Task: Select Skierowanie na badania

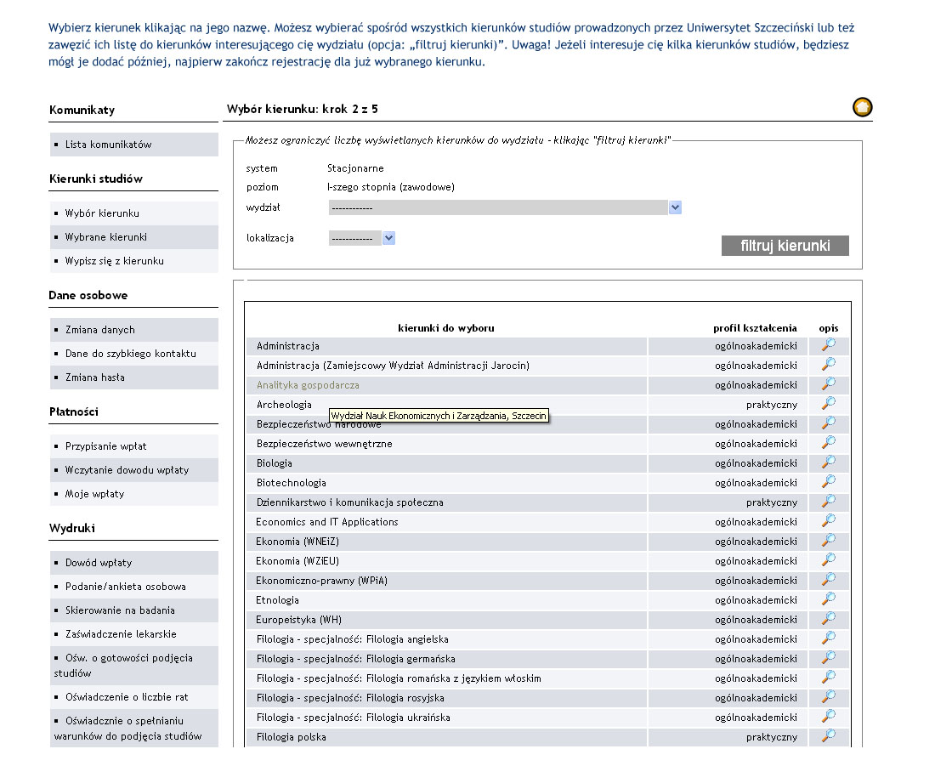Action: pyautogui.click(x=120, y=610)
